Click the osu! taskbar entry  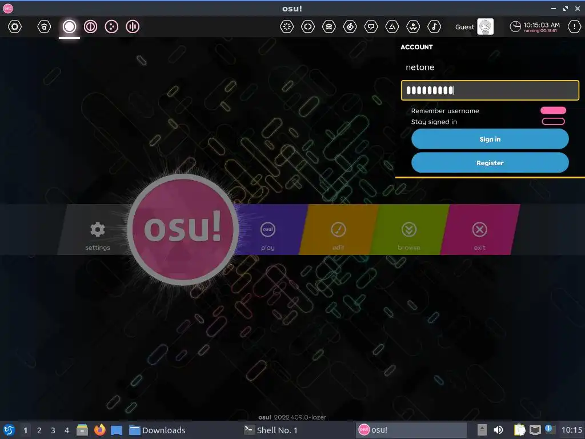(x=411, y=430)
